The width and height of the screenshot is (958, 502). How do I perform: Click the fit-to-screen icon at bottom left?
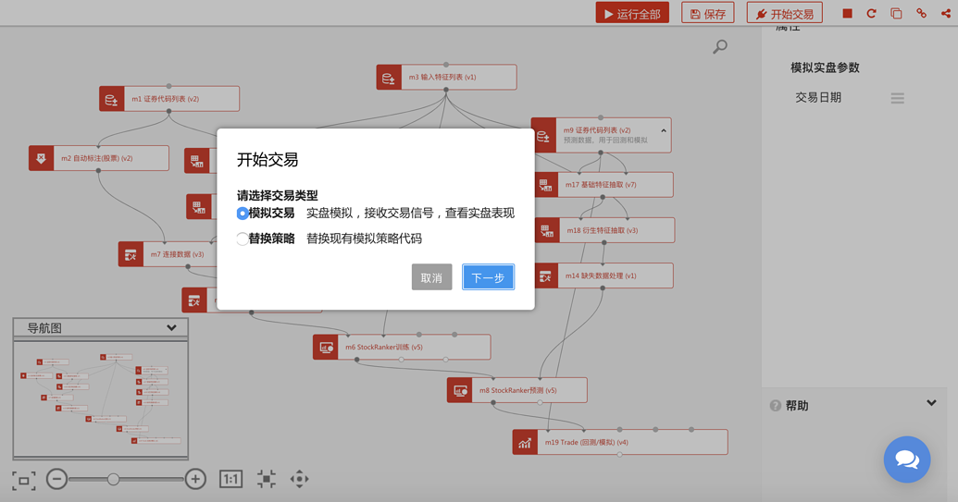[x=24, y=480]
